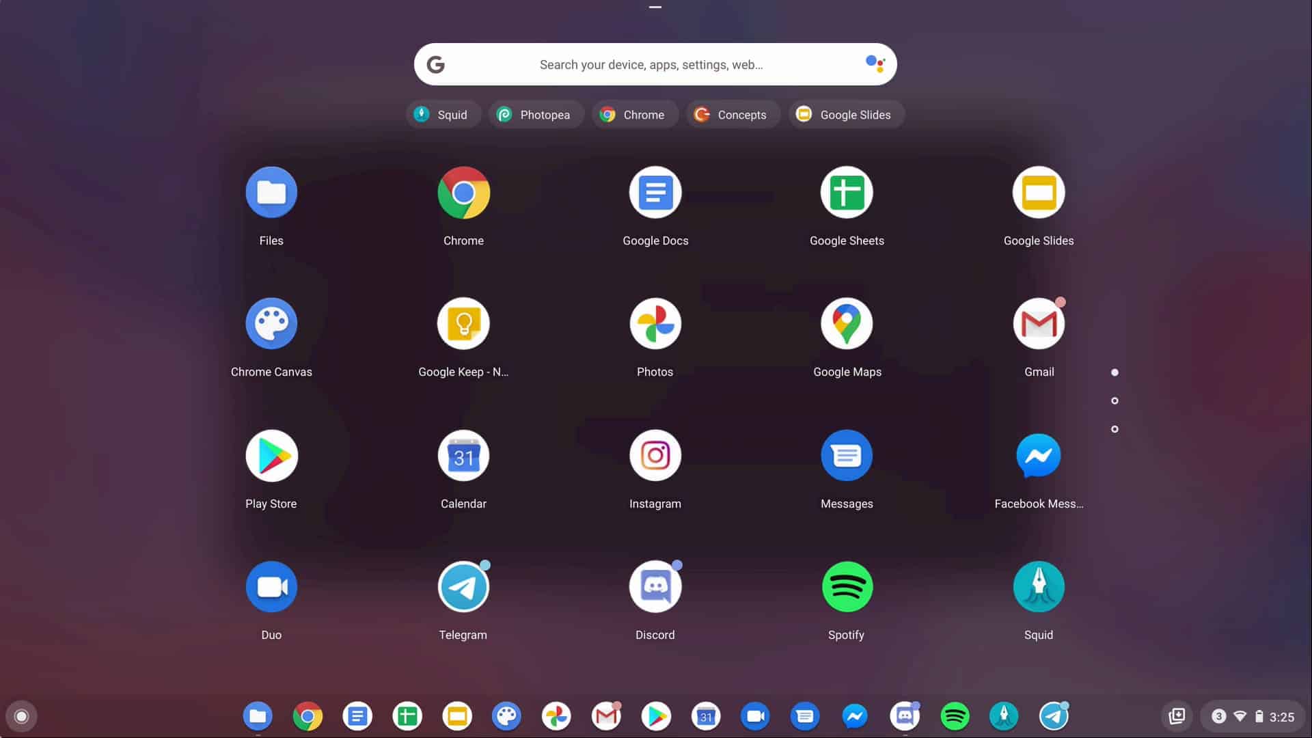The image size is (1312, 738).
Task: Launch Duo video calling
Action: tap(271, 586)
